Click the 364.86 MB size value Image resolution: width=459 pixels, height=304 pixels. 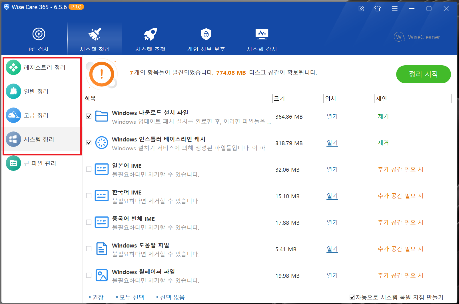coord(289,117)
